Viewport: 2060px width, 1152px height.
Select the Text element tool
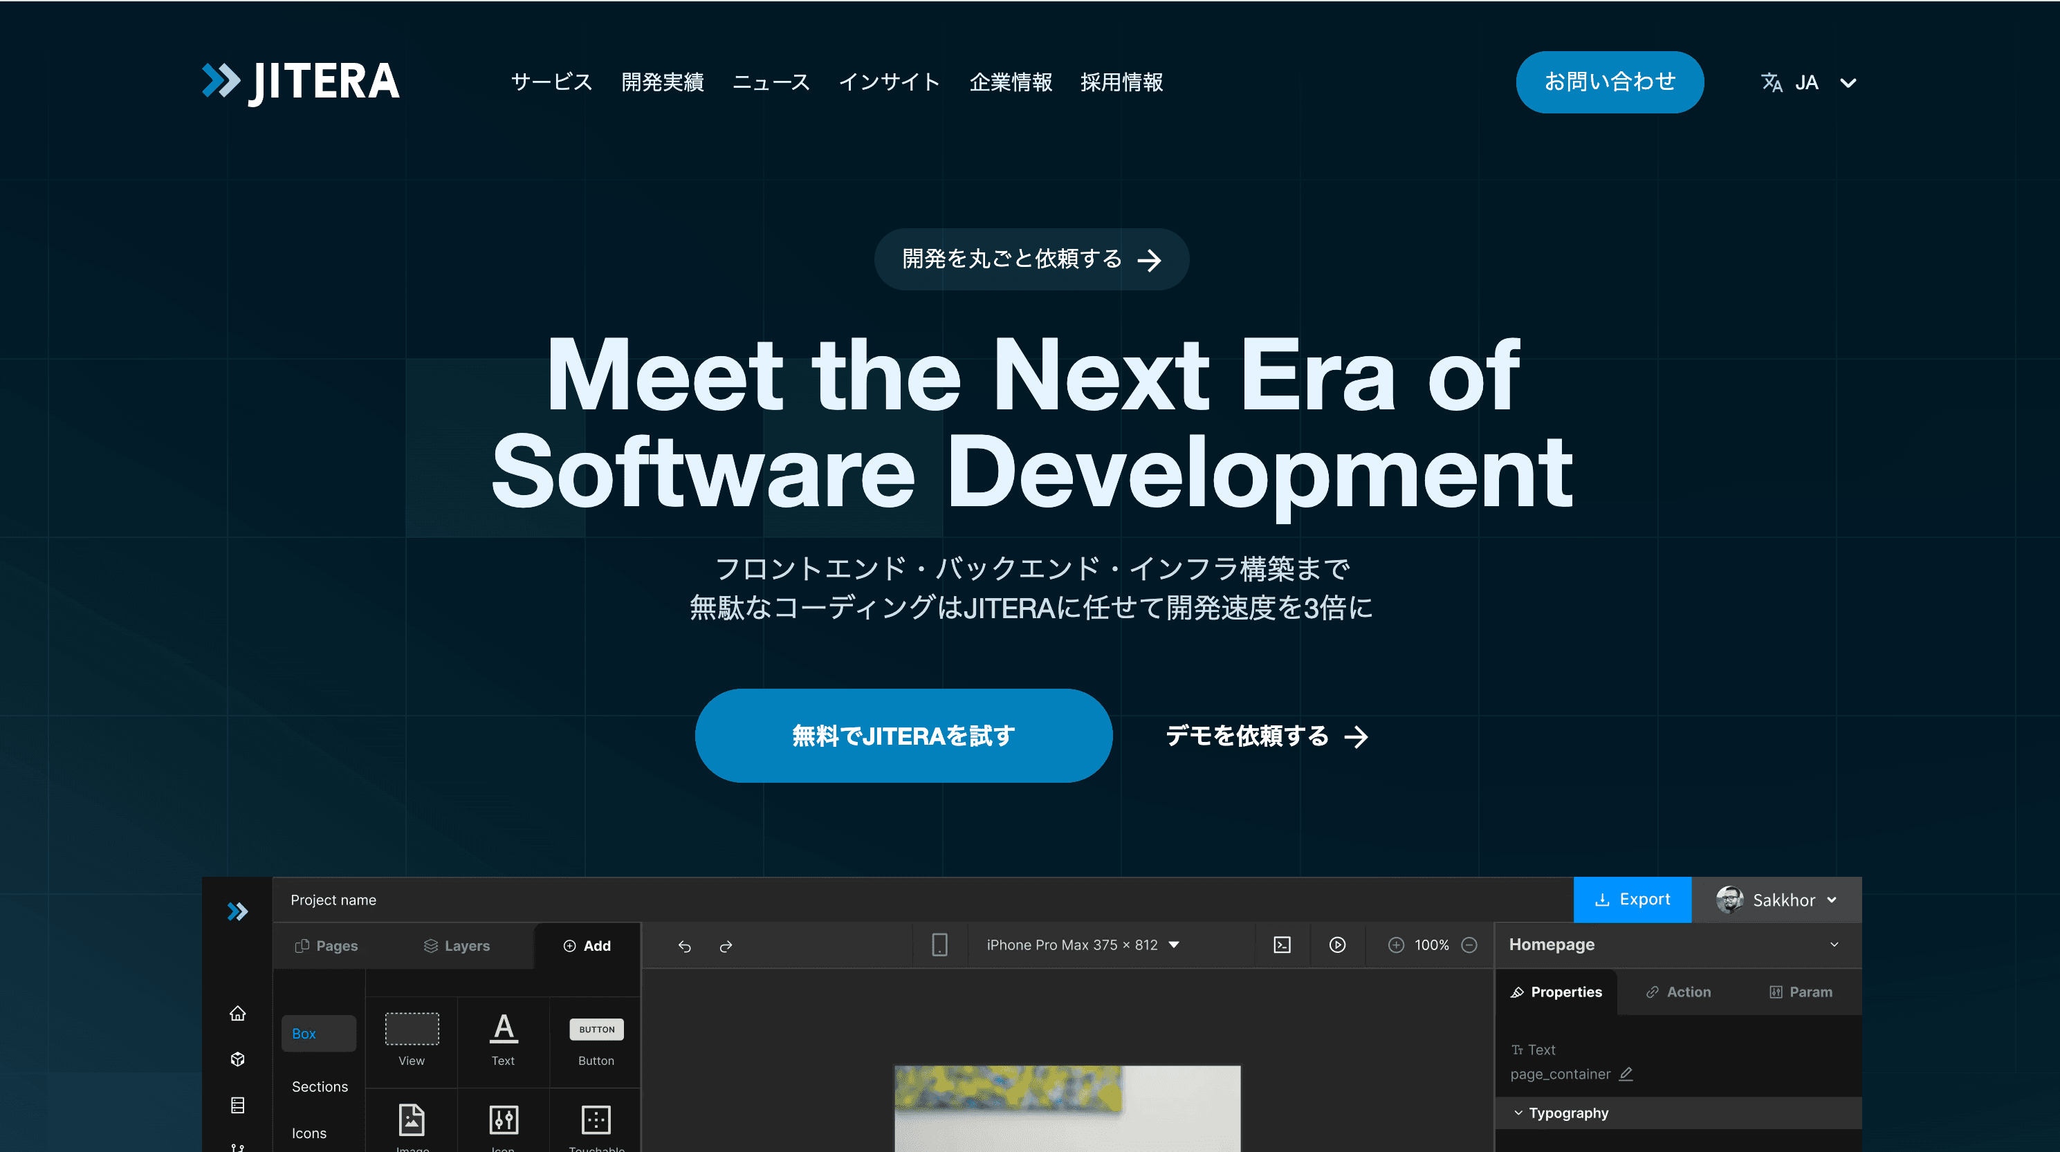point(503,1038)
